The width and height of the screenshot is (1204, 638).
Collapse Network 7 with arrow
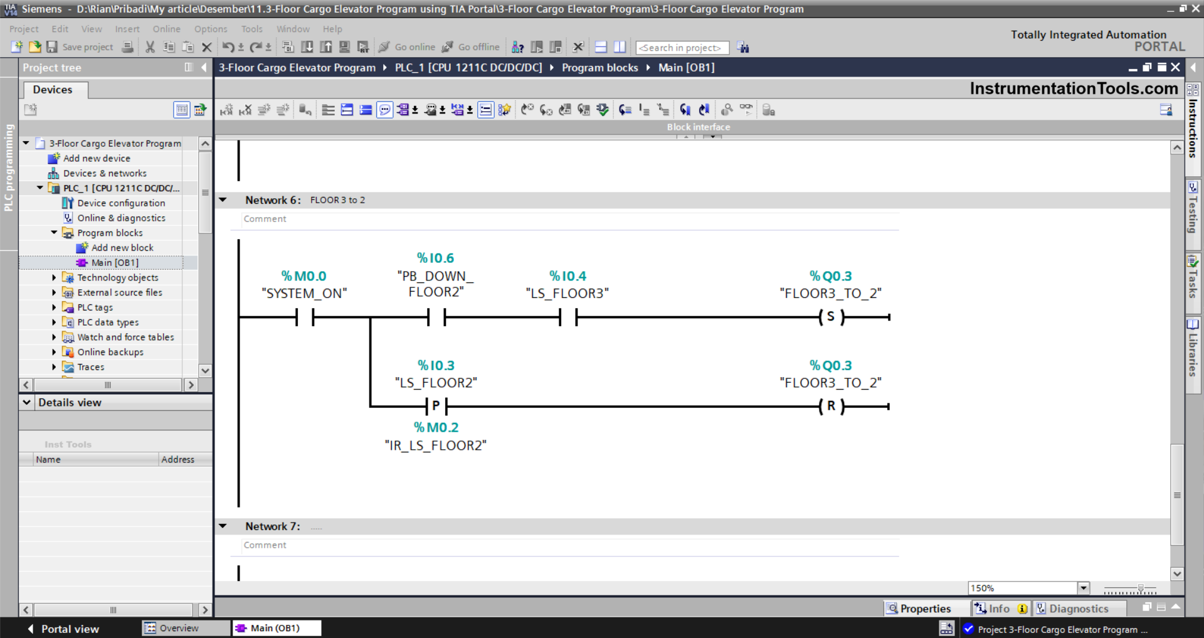click(x=223, y=526)
